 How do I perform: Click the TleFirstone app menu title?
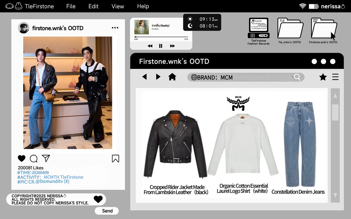(x=39, y=6)
